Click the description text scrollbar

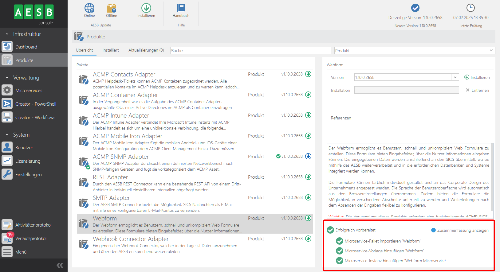(x=492, y=178)
